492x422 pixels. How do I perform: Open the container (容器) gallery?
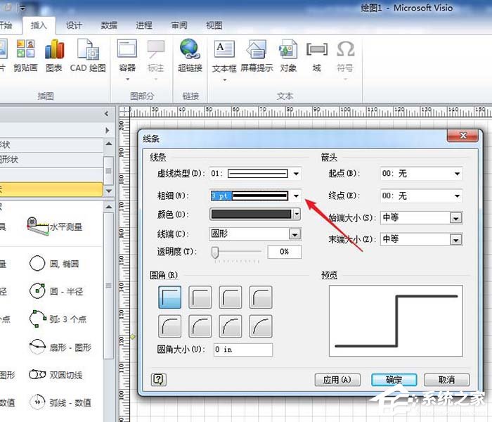tap(127, 59)
